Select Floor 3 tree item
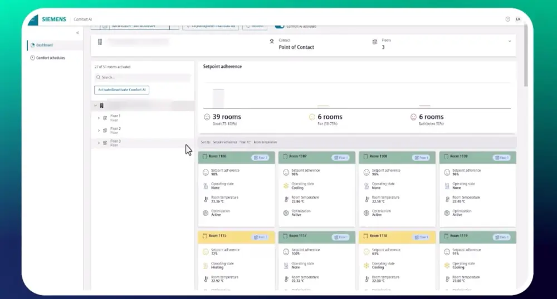557x299 pixels. pyautogui.click(x=115, y=143)
